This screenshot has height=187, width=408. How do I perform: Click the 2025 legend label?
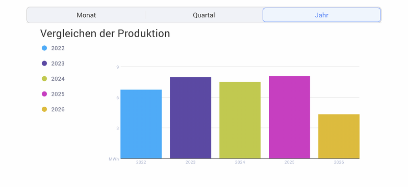coord(58,94)
